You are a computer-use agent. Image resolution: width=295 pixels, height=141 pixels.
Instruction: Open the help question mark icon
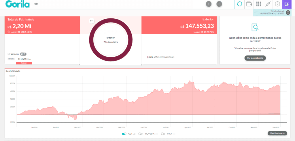(x=277, y=4)
